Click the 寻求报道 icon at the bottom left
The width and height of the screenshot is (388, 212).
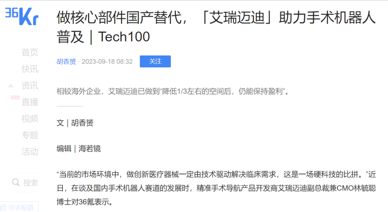tap(3, 208)
